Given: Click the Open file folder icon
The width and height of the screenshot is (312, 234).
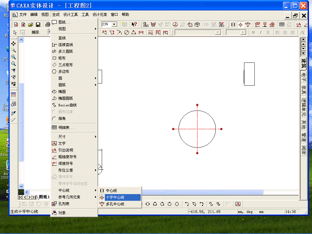Looking at the screenshot, I should click(x=31, y=24).
